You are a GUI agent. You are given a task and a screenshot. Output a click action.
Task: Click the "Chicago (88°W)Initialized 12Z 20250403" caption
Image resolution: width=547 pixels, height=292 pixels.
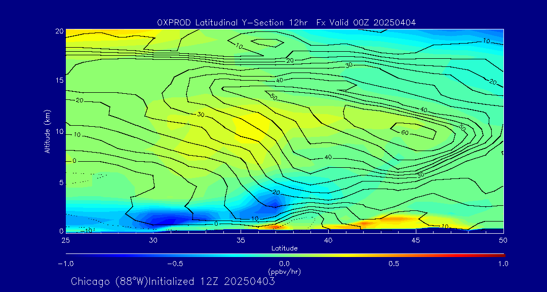(x=173, y=281)
